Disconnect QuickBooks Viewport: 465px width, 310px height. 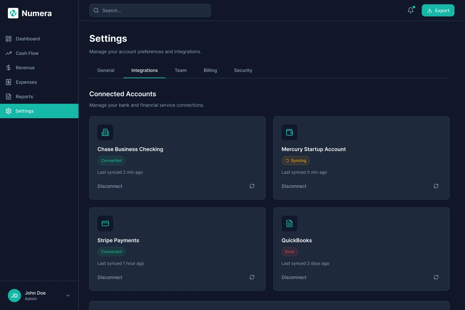coord(294,277)
